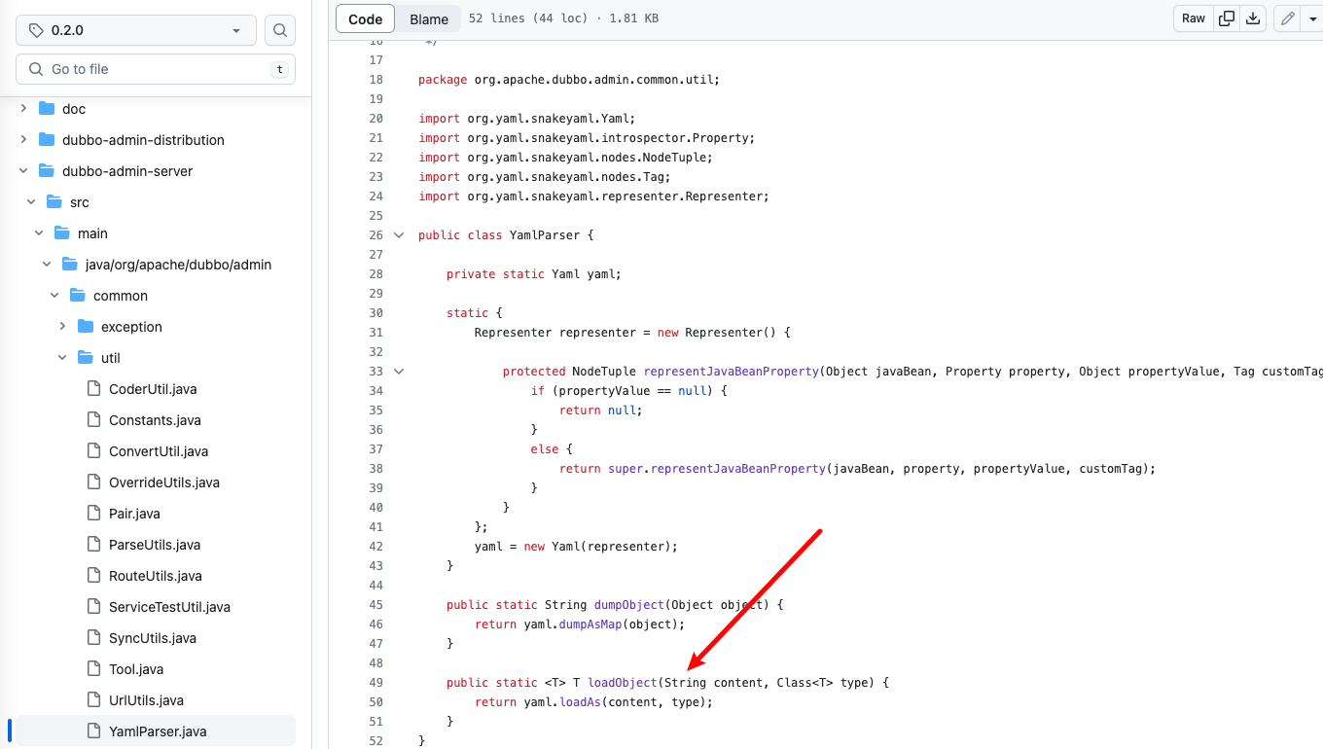Screen dimensions: 1323x749
Task: Open Constants.java in file tree
Action: [156, 420]
